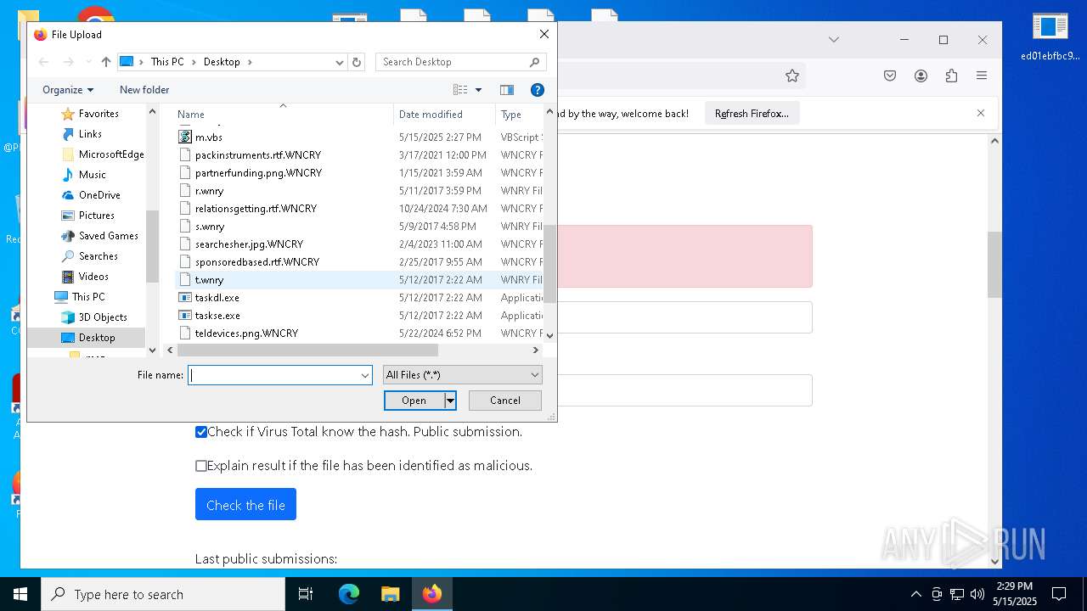The height and width of the screenshot is (611, 1087).
Task: Select This PC in navigation pane
Action: tap(88, 297)
